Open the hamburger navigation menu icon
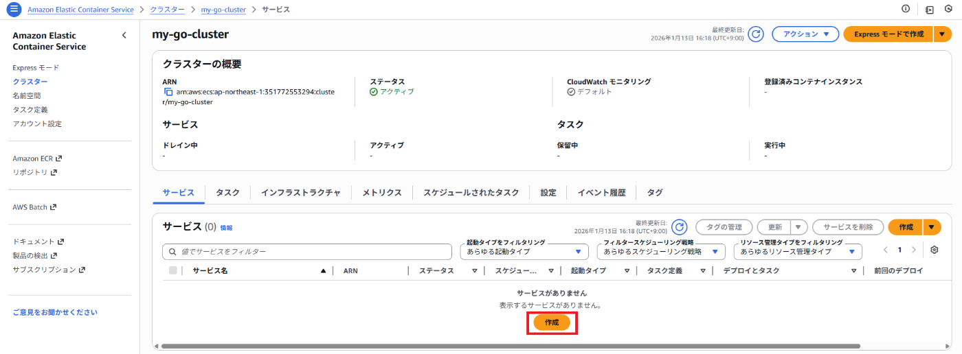This screenshot has height=354, width=962. coord(14,10)
